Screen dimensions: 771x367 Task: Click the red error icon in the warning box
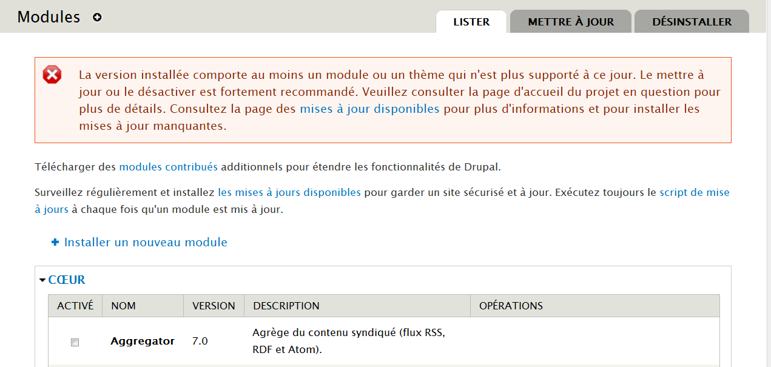coord(52,75)
